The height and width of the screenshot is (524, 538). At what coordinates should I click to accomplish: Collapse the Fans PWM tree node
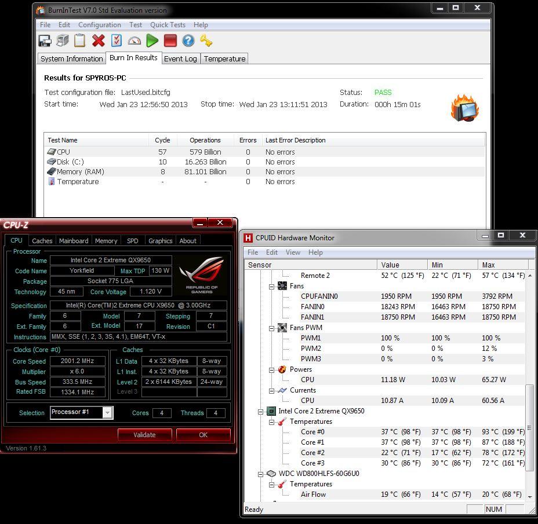271,328
